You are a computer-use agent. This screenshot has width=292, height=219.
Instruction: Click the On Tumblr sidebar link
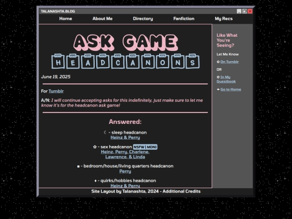coord(229,62)
